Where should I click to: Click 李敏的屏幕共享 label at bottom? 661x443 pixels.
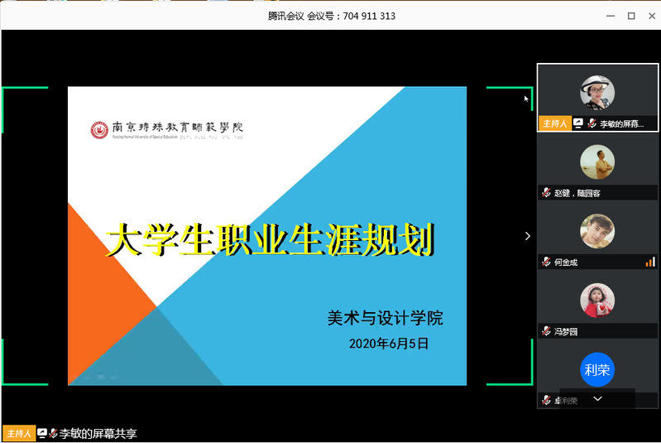[98, 433]
